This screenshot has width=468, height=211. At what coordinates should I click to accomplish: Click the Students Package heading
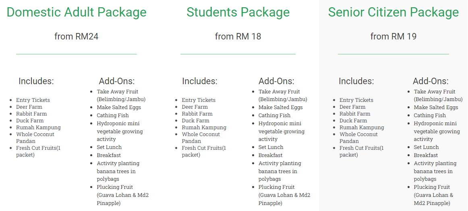[238, 12]
